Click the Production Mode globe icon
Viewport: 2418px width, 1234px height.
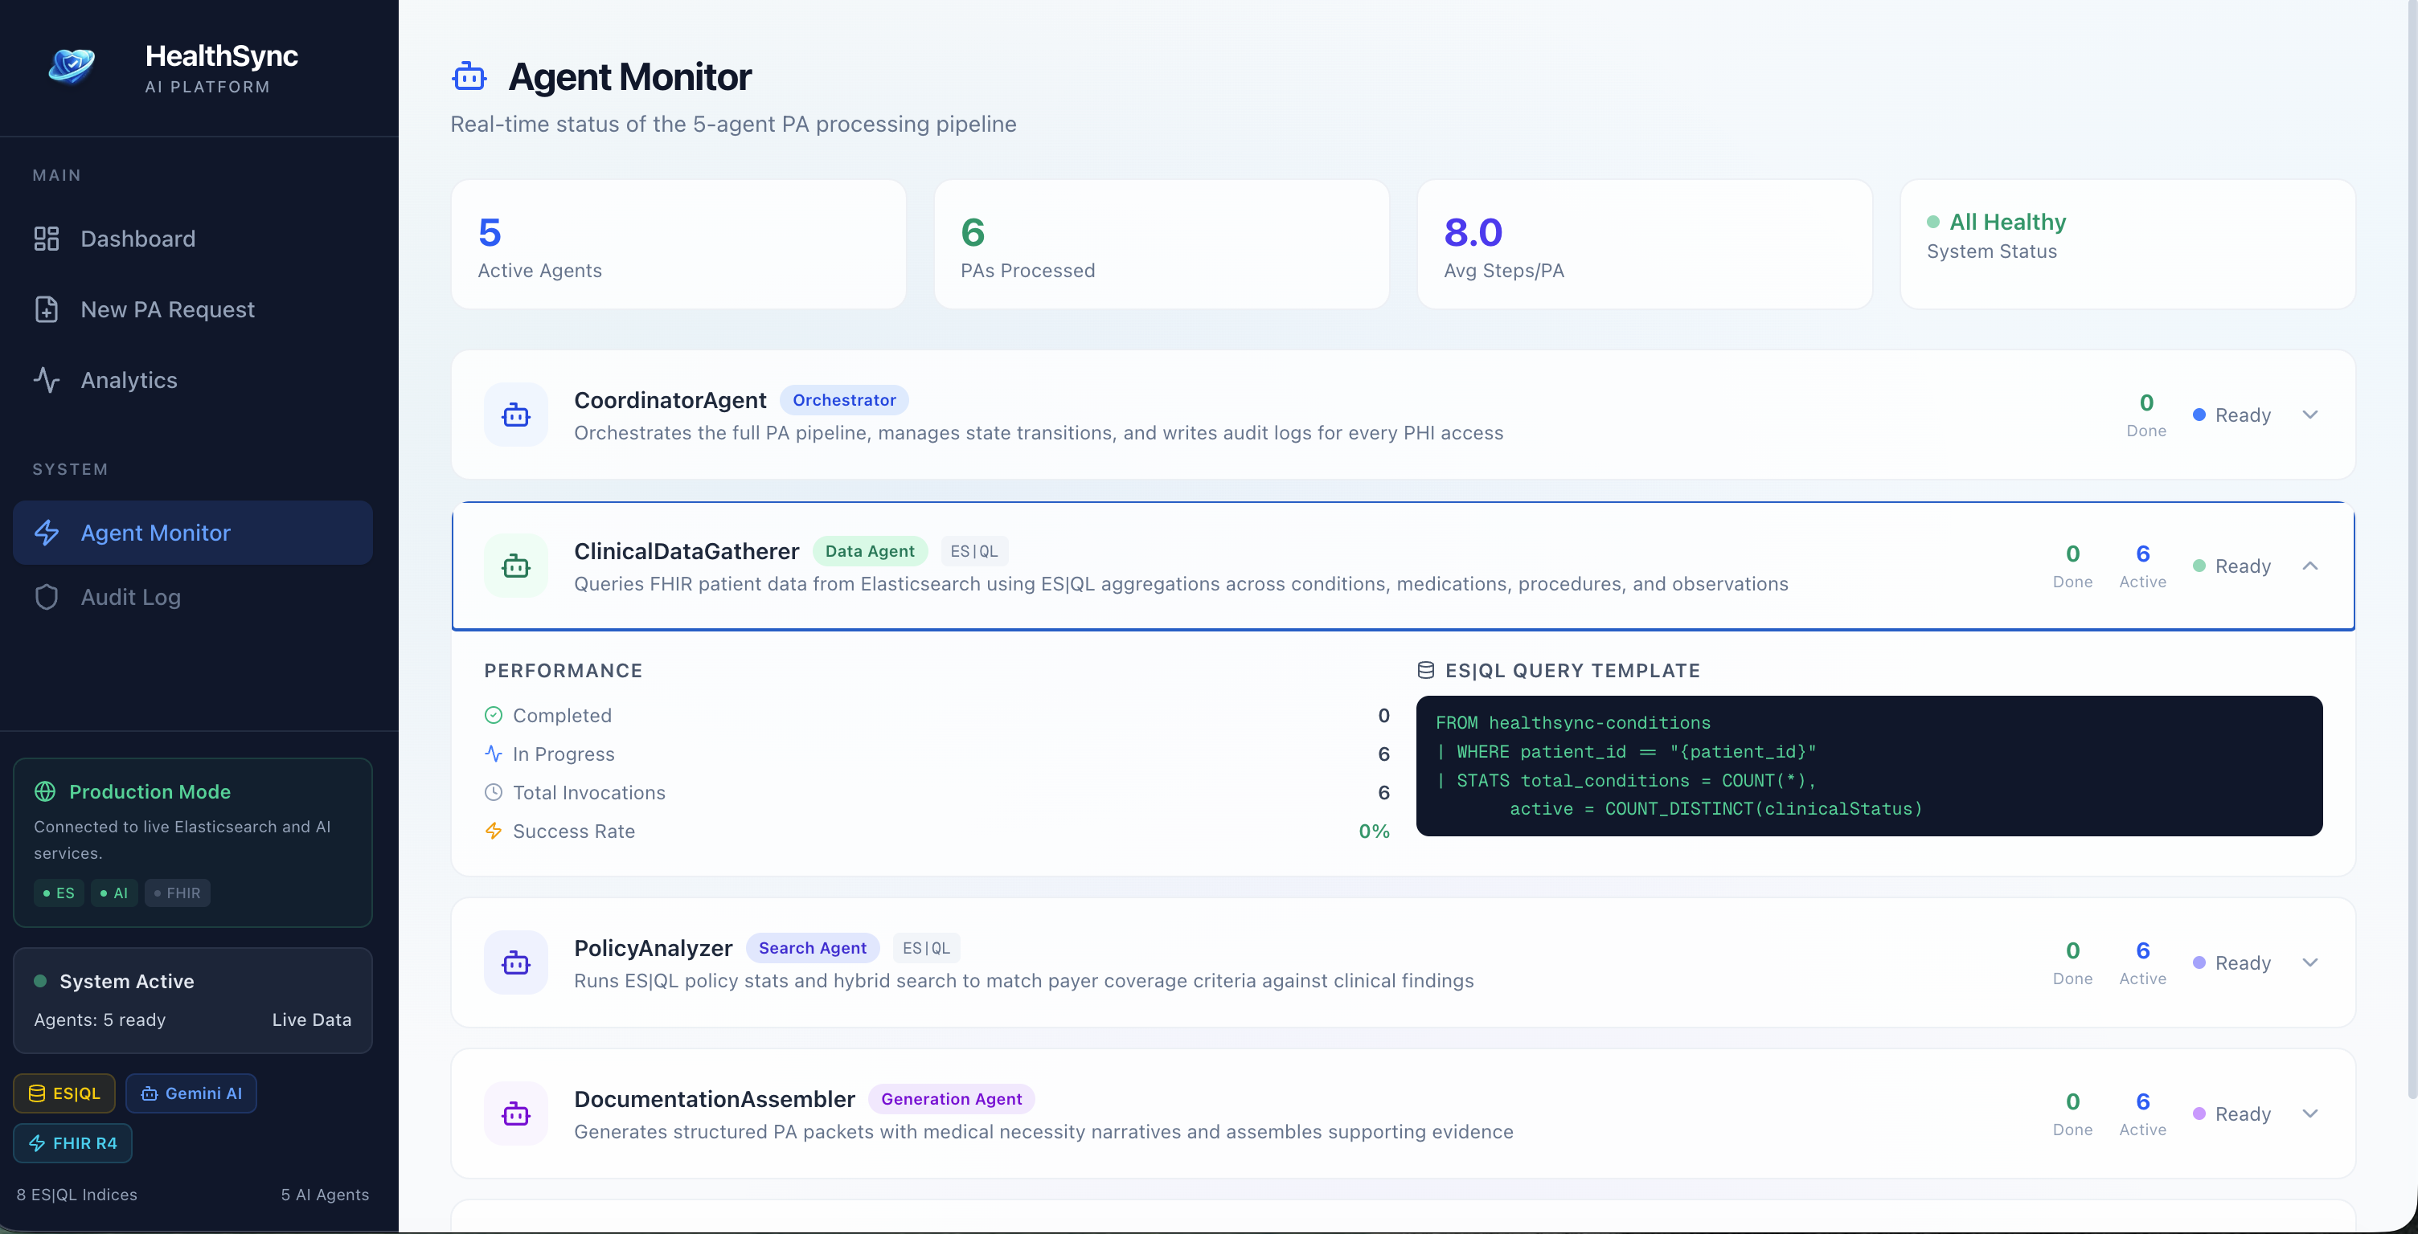pyautogui.click(x=45, y=791)
